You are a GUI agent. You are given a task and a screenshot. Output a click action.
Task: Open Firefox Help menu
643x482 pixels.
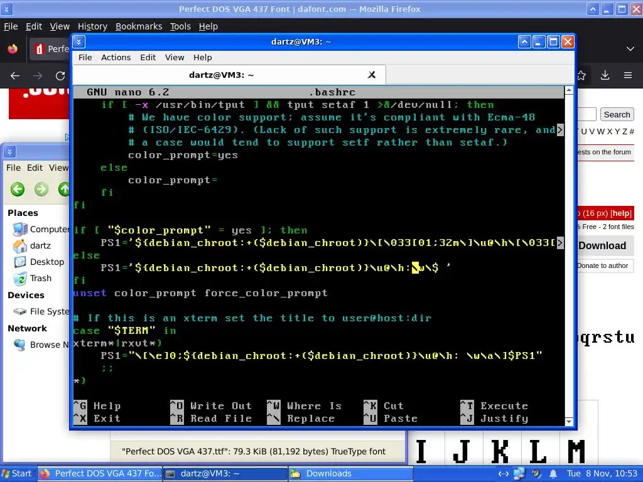208,26
